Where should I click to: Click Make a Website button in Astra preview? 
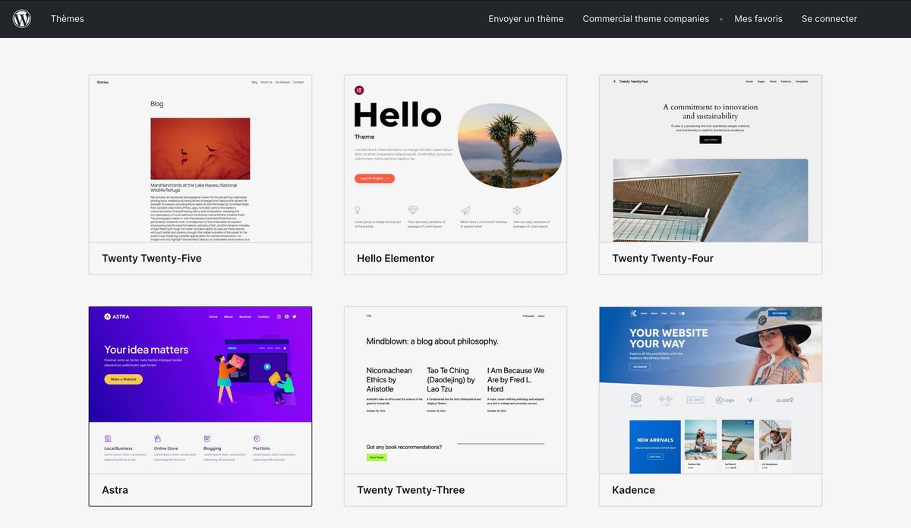(x=123, y=379)
